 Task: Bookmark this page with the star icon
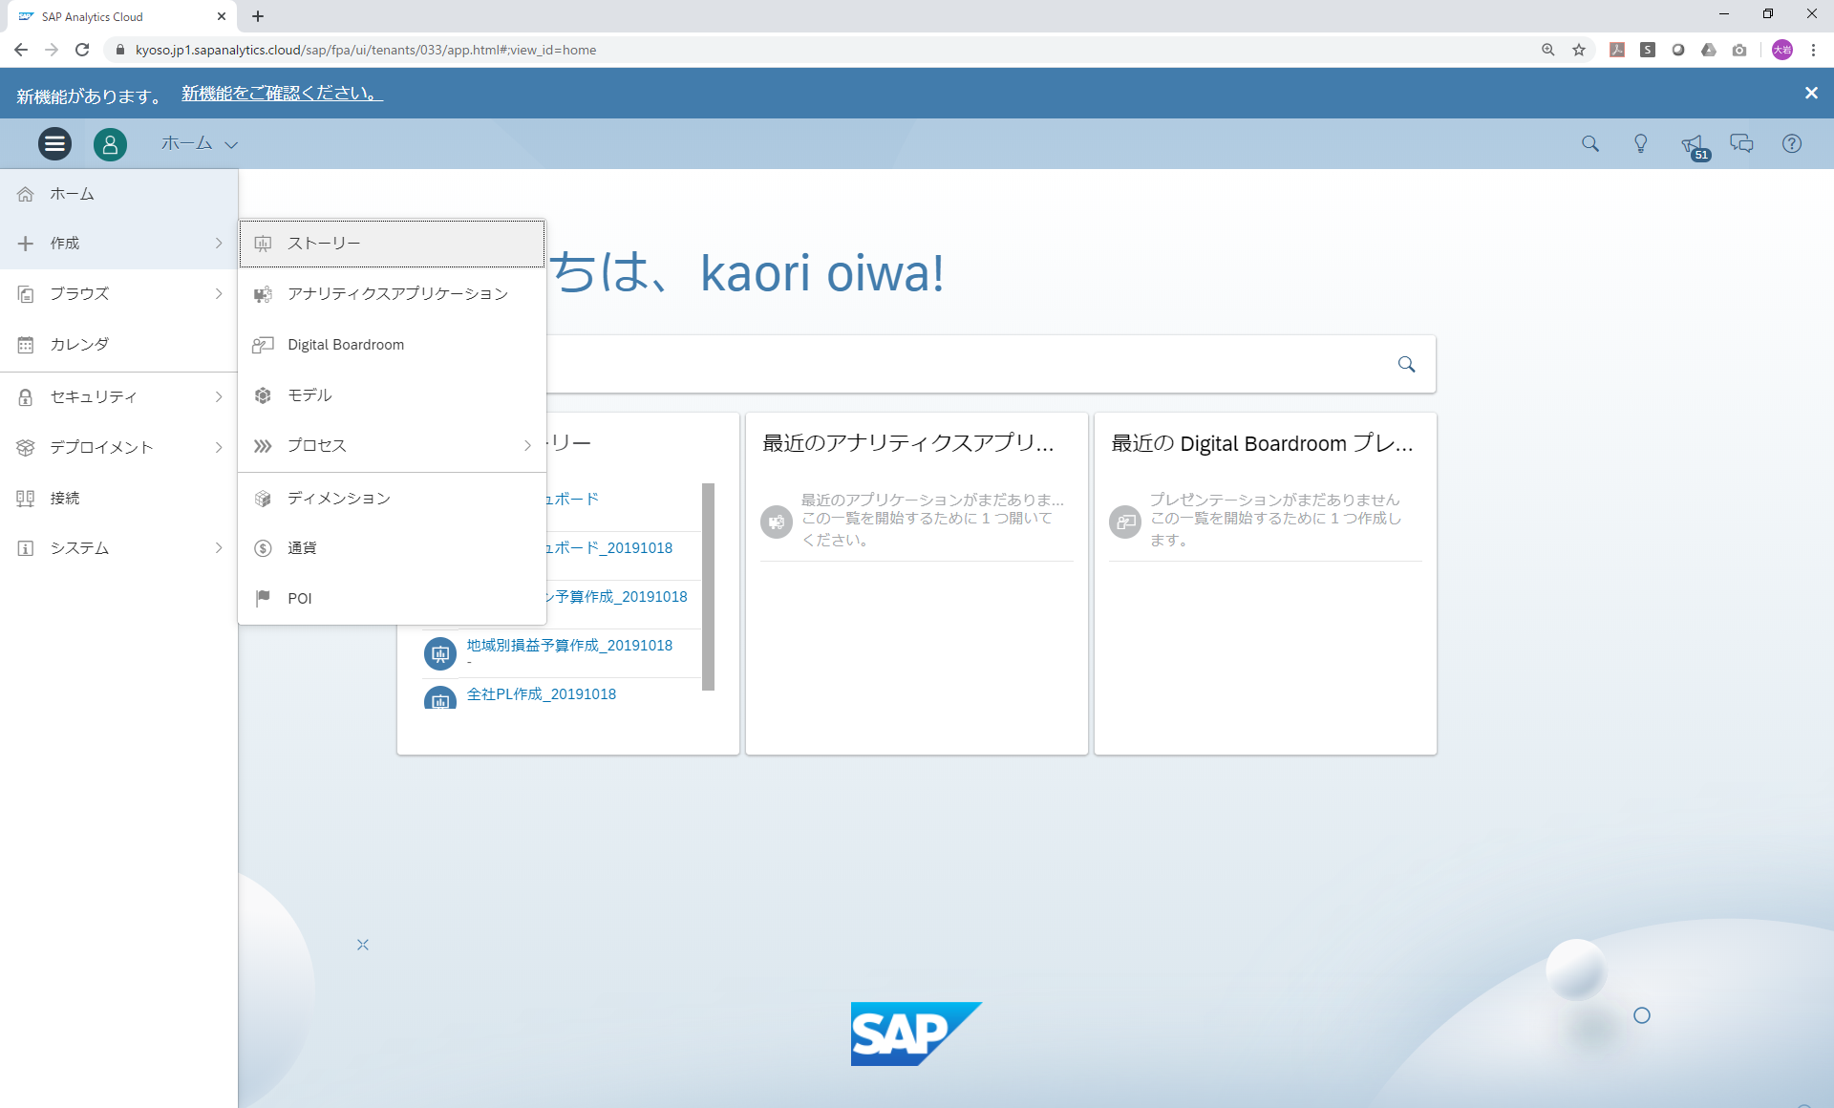[x=1579, y=50]
